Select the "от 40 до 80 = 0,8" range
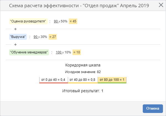The image size is (166, 116). coord(83,80)
